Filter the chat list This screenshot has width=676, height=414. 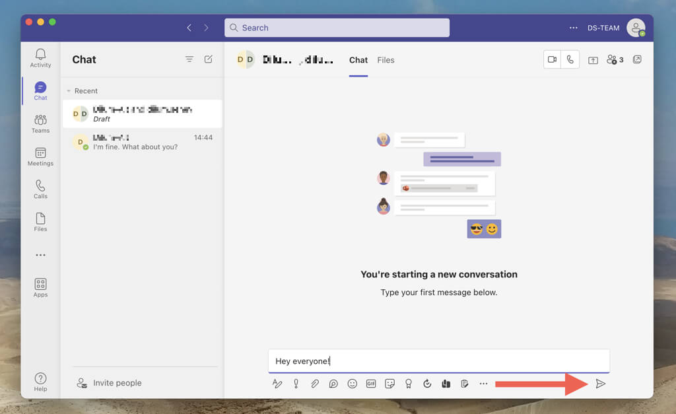coord(189,59)
